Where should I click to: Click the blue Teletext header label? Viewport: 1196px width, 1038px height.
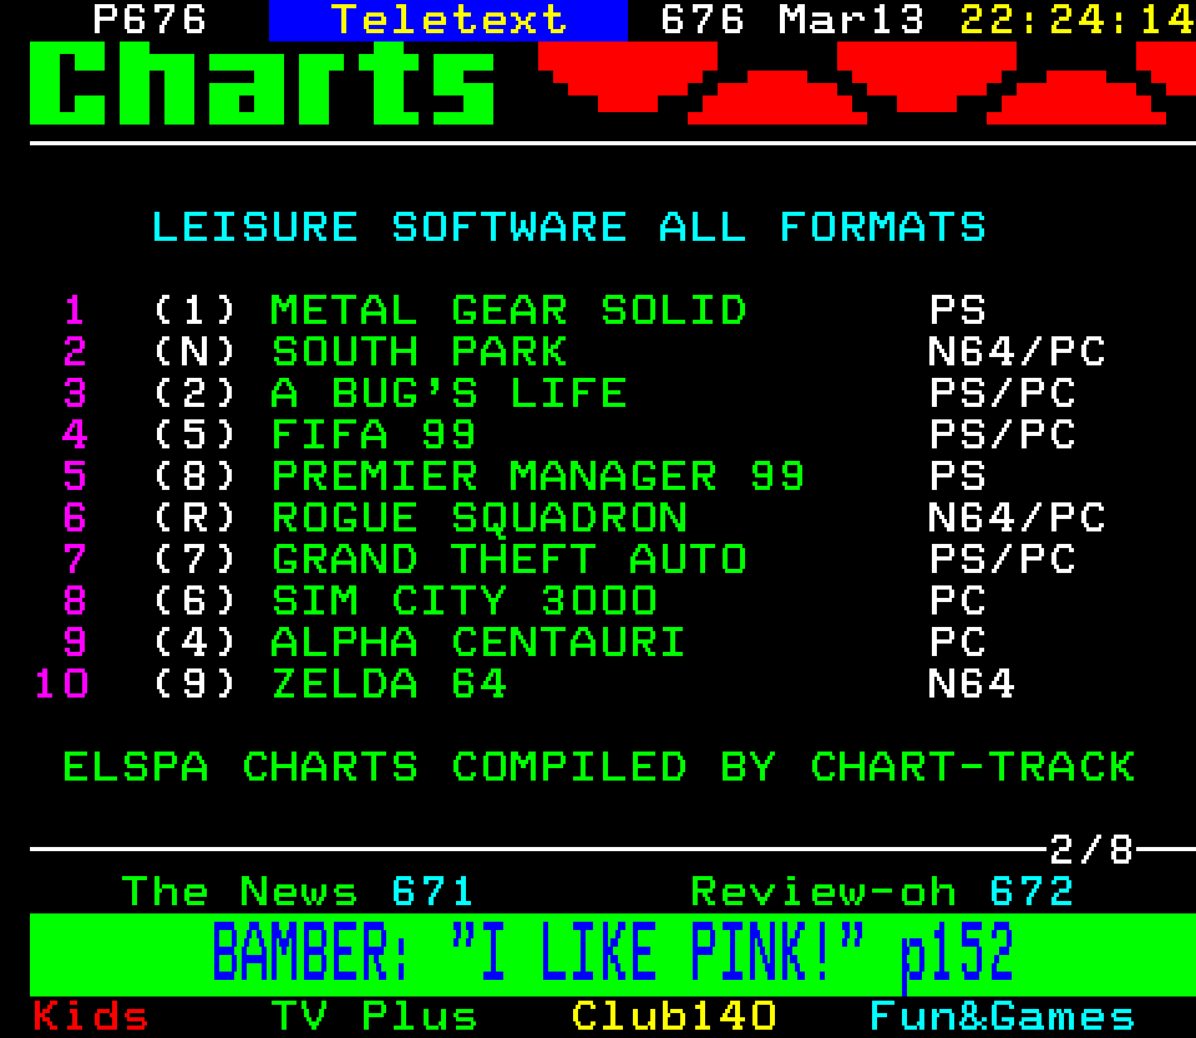(448, 20)
